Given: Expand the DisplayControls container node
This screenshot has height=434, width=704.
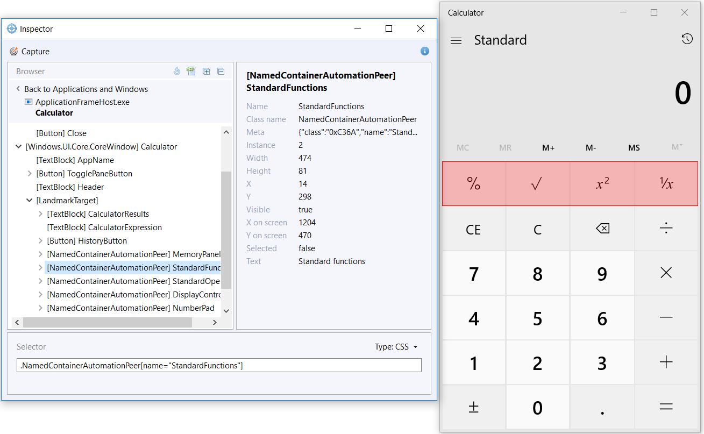Looking at the screenshot, I should [x=40, y=295].
